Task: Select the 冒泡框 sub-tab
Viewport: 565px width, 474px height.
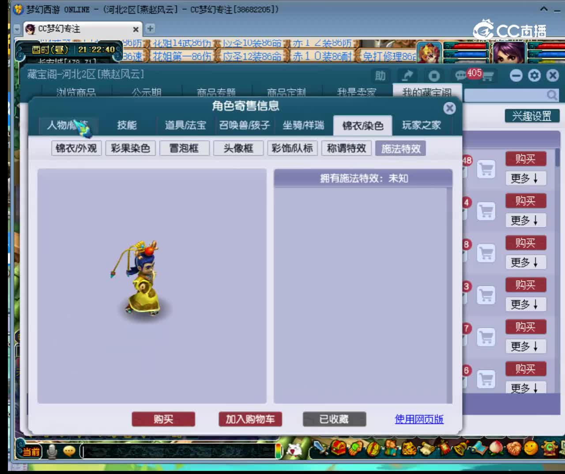Action: (x=184, y=148)
